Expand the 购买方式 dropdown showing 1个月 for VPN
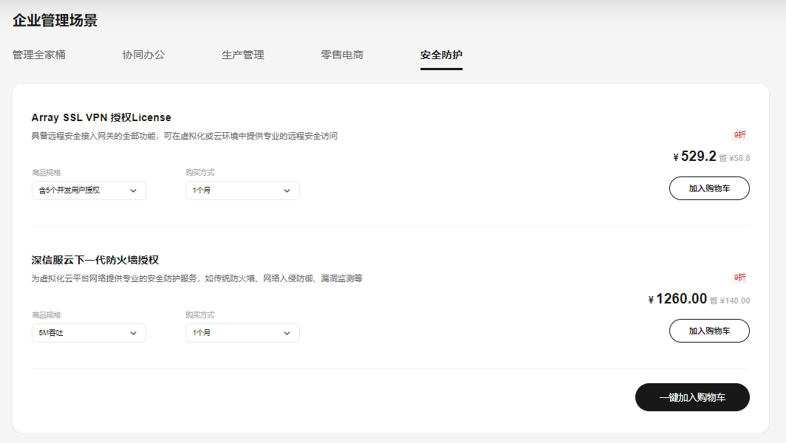 point(242,190)
